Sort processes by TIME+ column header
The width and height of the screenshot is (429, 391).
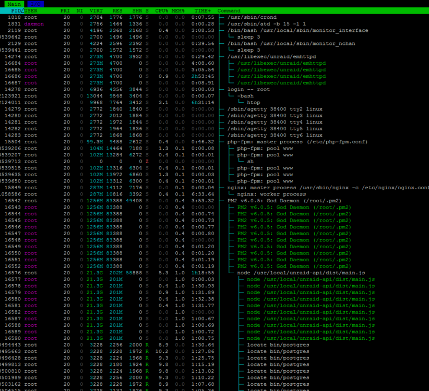pos(202,10)
